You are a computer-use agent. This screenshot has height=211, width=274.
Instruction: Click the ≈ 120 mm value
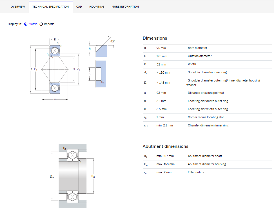(163, 72)
